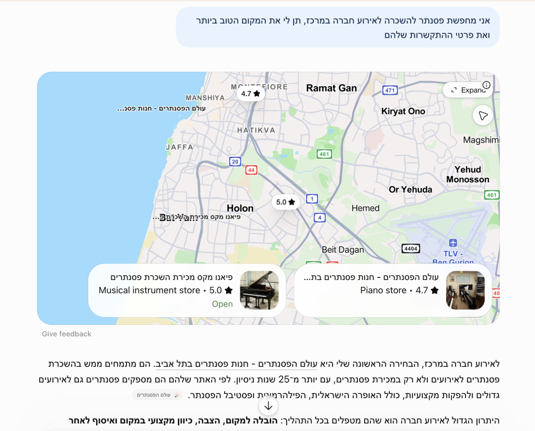This screenshot has height=431, width=535.
Task: Click the grand piano thumbnail photo
Action: (259, 290)
